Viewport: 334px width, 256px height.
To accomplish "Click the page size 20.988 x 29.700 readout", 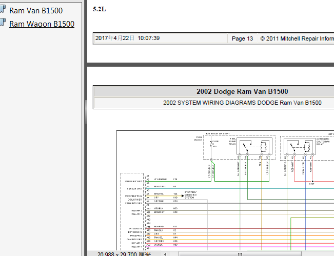I will (x=124, y=254).
